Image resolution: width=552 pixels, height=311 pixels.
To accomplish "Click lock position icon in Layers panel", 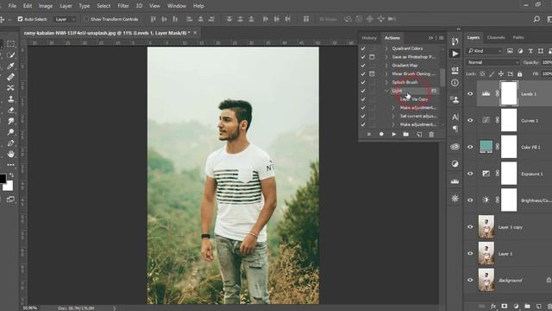I will (x=501, y=74).
